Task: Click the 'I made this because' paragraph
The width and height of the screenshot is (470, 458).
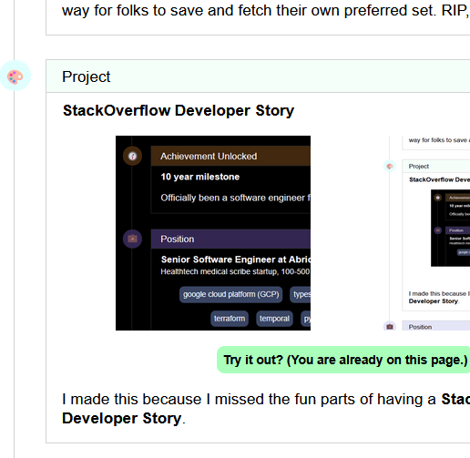Action: click(266, 409)
